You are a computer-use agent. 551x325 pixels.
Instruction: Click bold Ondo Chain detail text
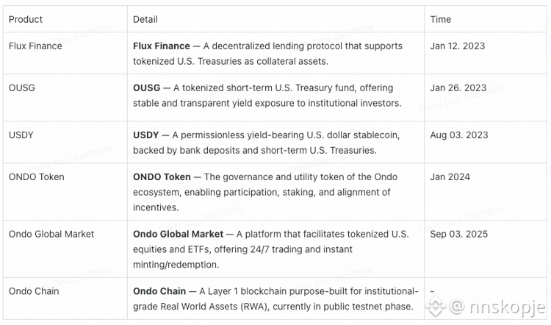pos(159,291)
